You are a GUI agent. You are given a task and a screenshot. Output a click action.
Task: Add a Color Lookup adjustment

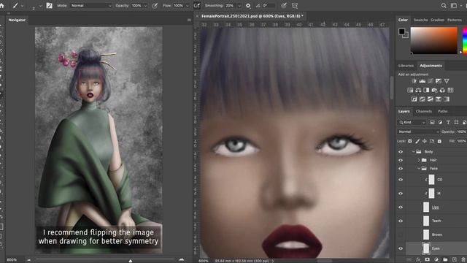[450, 90]
